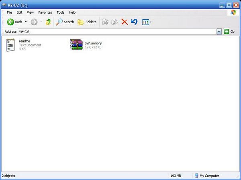Open the Search pane
Image resolution: width=241 pixels, height=180 pixels.
[x=65, y=22]
